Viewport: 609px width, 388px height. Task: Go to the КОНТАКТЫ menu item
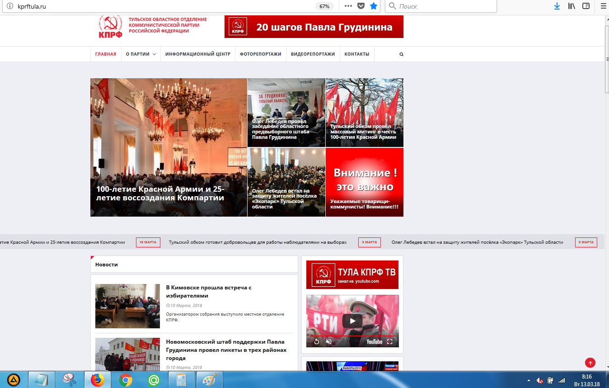[356, 54]
